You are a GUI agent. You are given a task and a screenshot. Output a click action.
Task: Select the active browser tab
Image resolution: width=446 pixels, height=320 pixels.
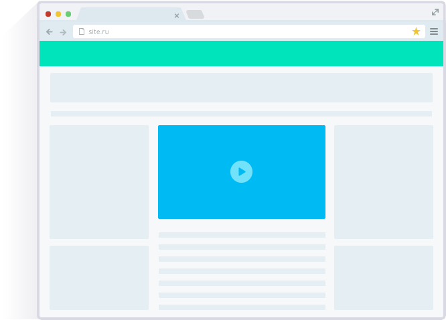[x=127, y=15]
